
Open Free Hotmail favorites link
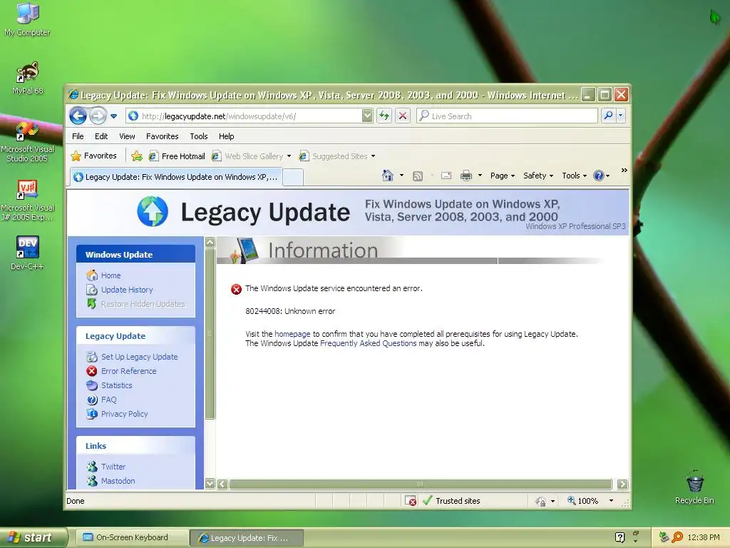point(177,156)
